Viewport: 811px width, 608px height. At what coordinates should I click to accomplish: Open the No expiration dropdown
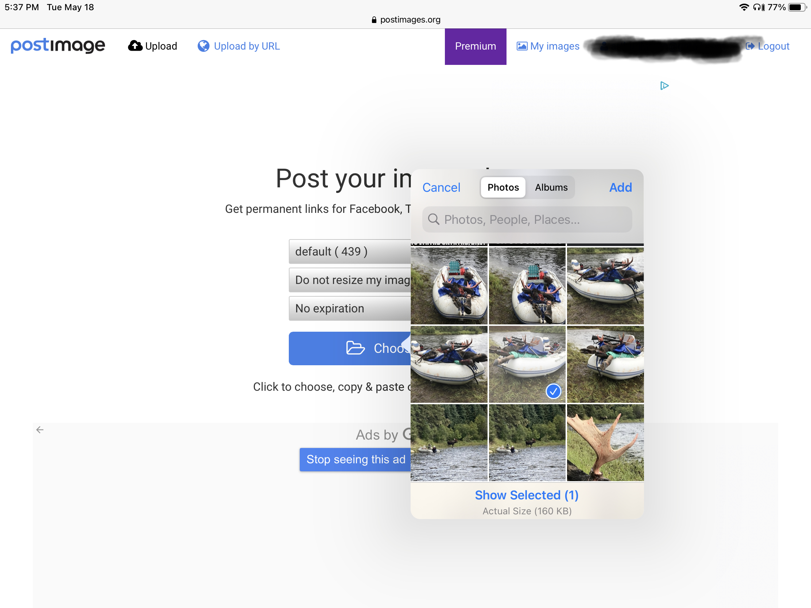(349, 309)
